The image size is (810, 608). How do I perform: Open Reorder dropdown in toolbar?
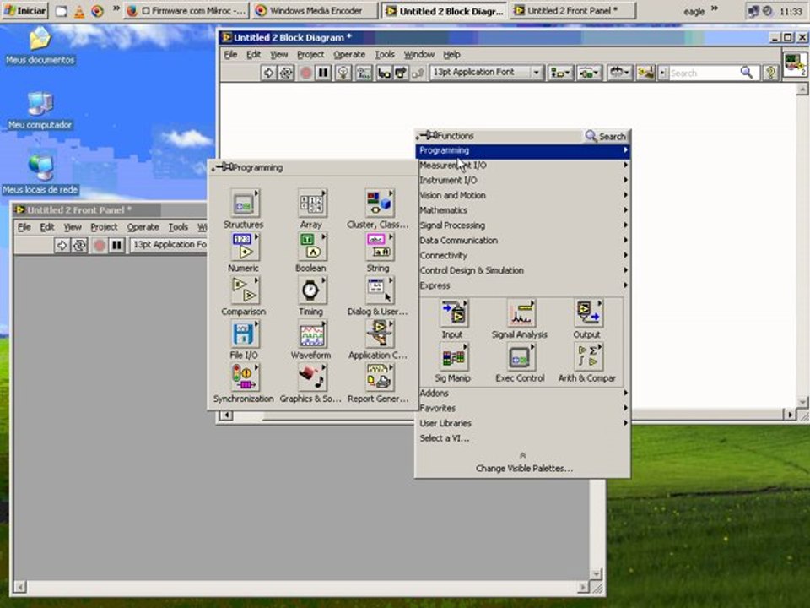tap(618, 73)
